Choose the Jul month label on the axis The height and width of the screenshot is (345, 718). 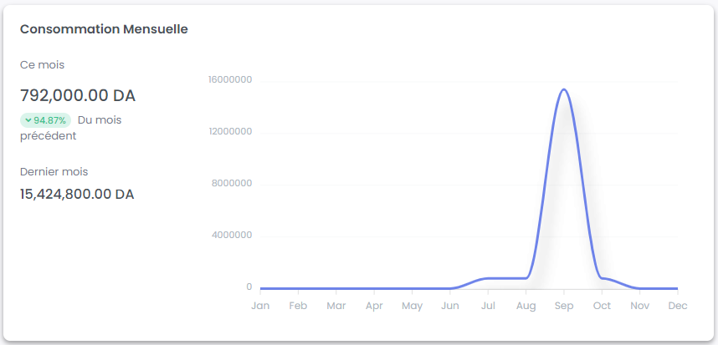point(488,306)
